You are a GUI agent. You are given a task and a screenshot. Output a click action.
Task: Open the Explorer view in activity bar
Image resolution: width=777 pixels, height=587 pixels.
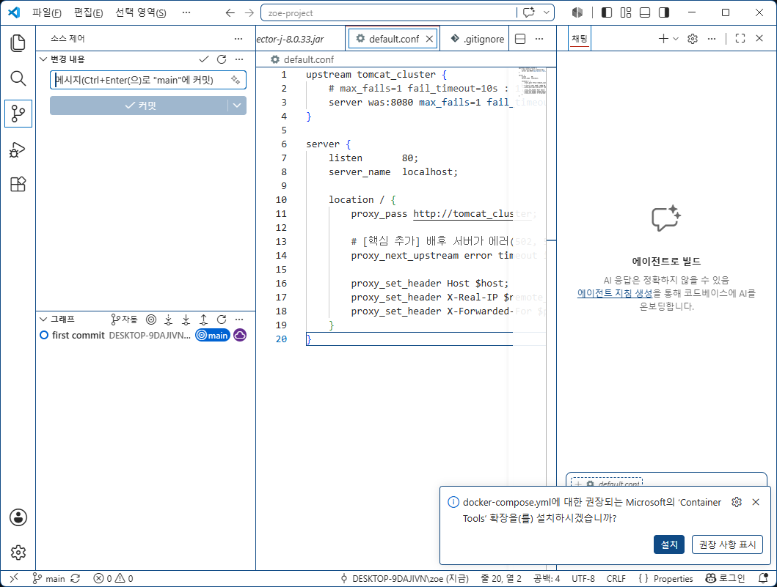(18, 43)
